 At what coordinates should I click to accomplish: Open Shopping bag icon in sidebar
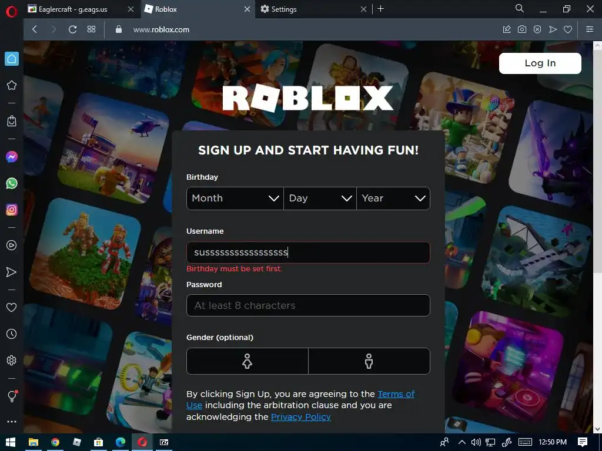[12, 121]
